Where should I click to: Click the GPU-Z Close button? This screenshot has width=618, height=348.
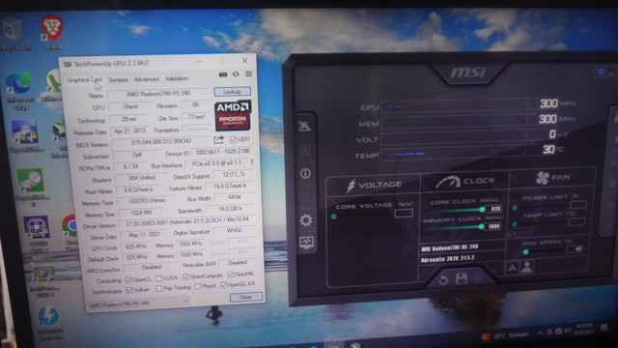click(x=246, y=297)
